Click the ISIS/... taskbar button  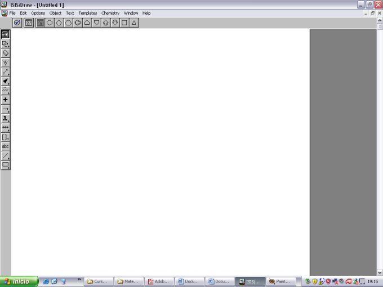[250, 281]
